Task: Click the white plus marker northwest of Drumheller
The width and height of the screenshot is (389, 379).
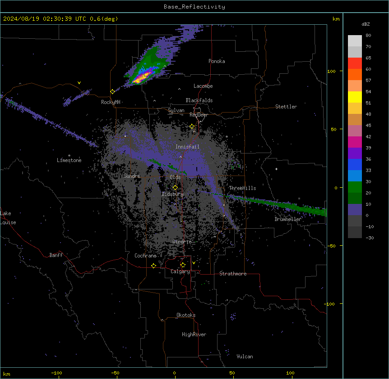Action: coord(276,169)
